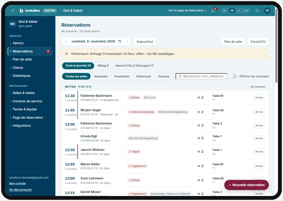Click Geburtstag – Kerze zum Dessert tag
Viewport: 283px width, 201px height.
coord(170,194)
